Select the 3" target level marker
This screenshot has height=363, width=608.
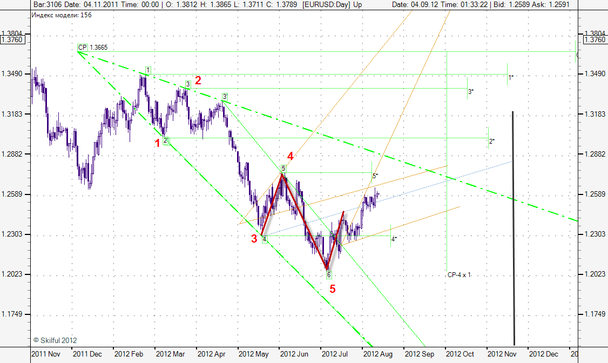(471, 91)
